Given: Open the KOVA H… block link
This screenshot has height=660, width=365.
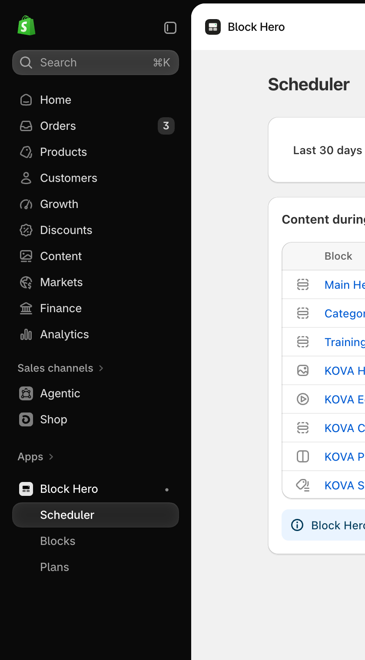Looking at the screenshot, I should (x=345, y=371).
